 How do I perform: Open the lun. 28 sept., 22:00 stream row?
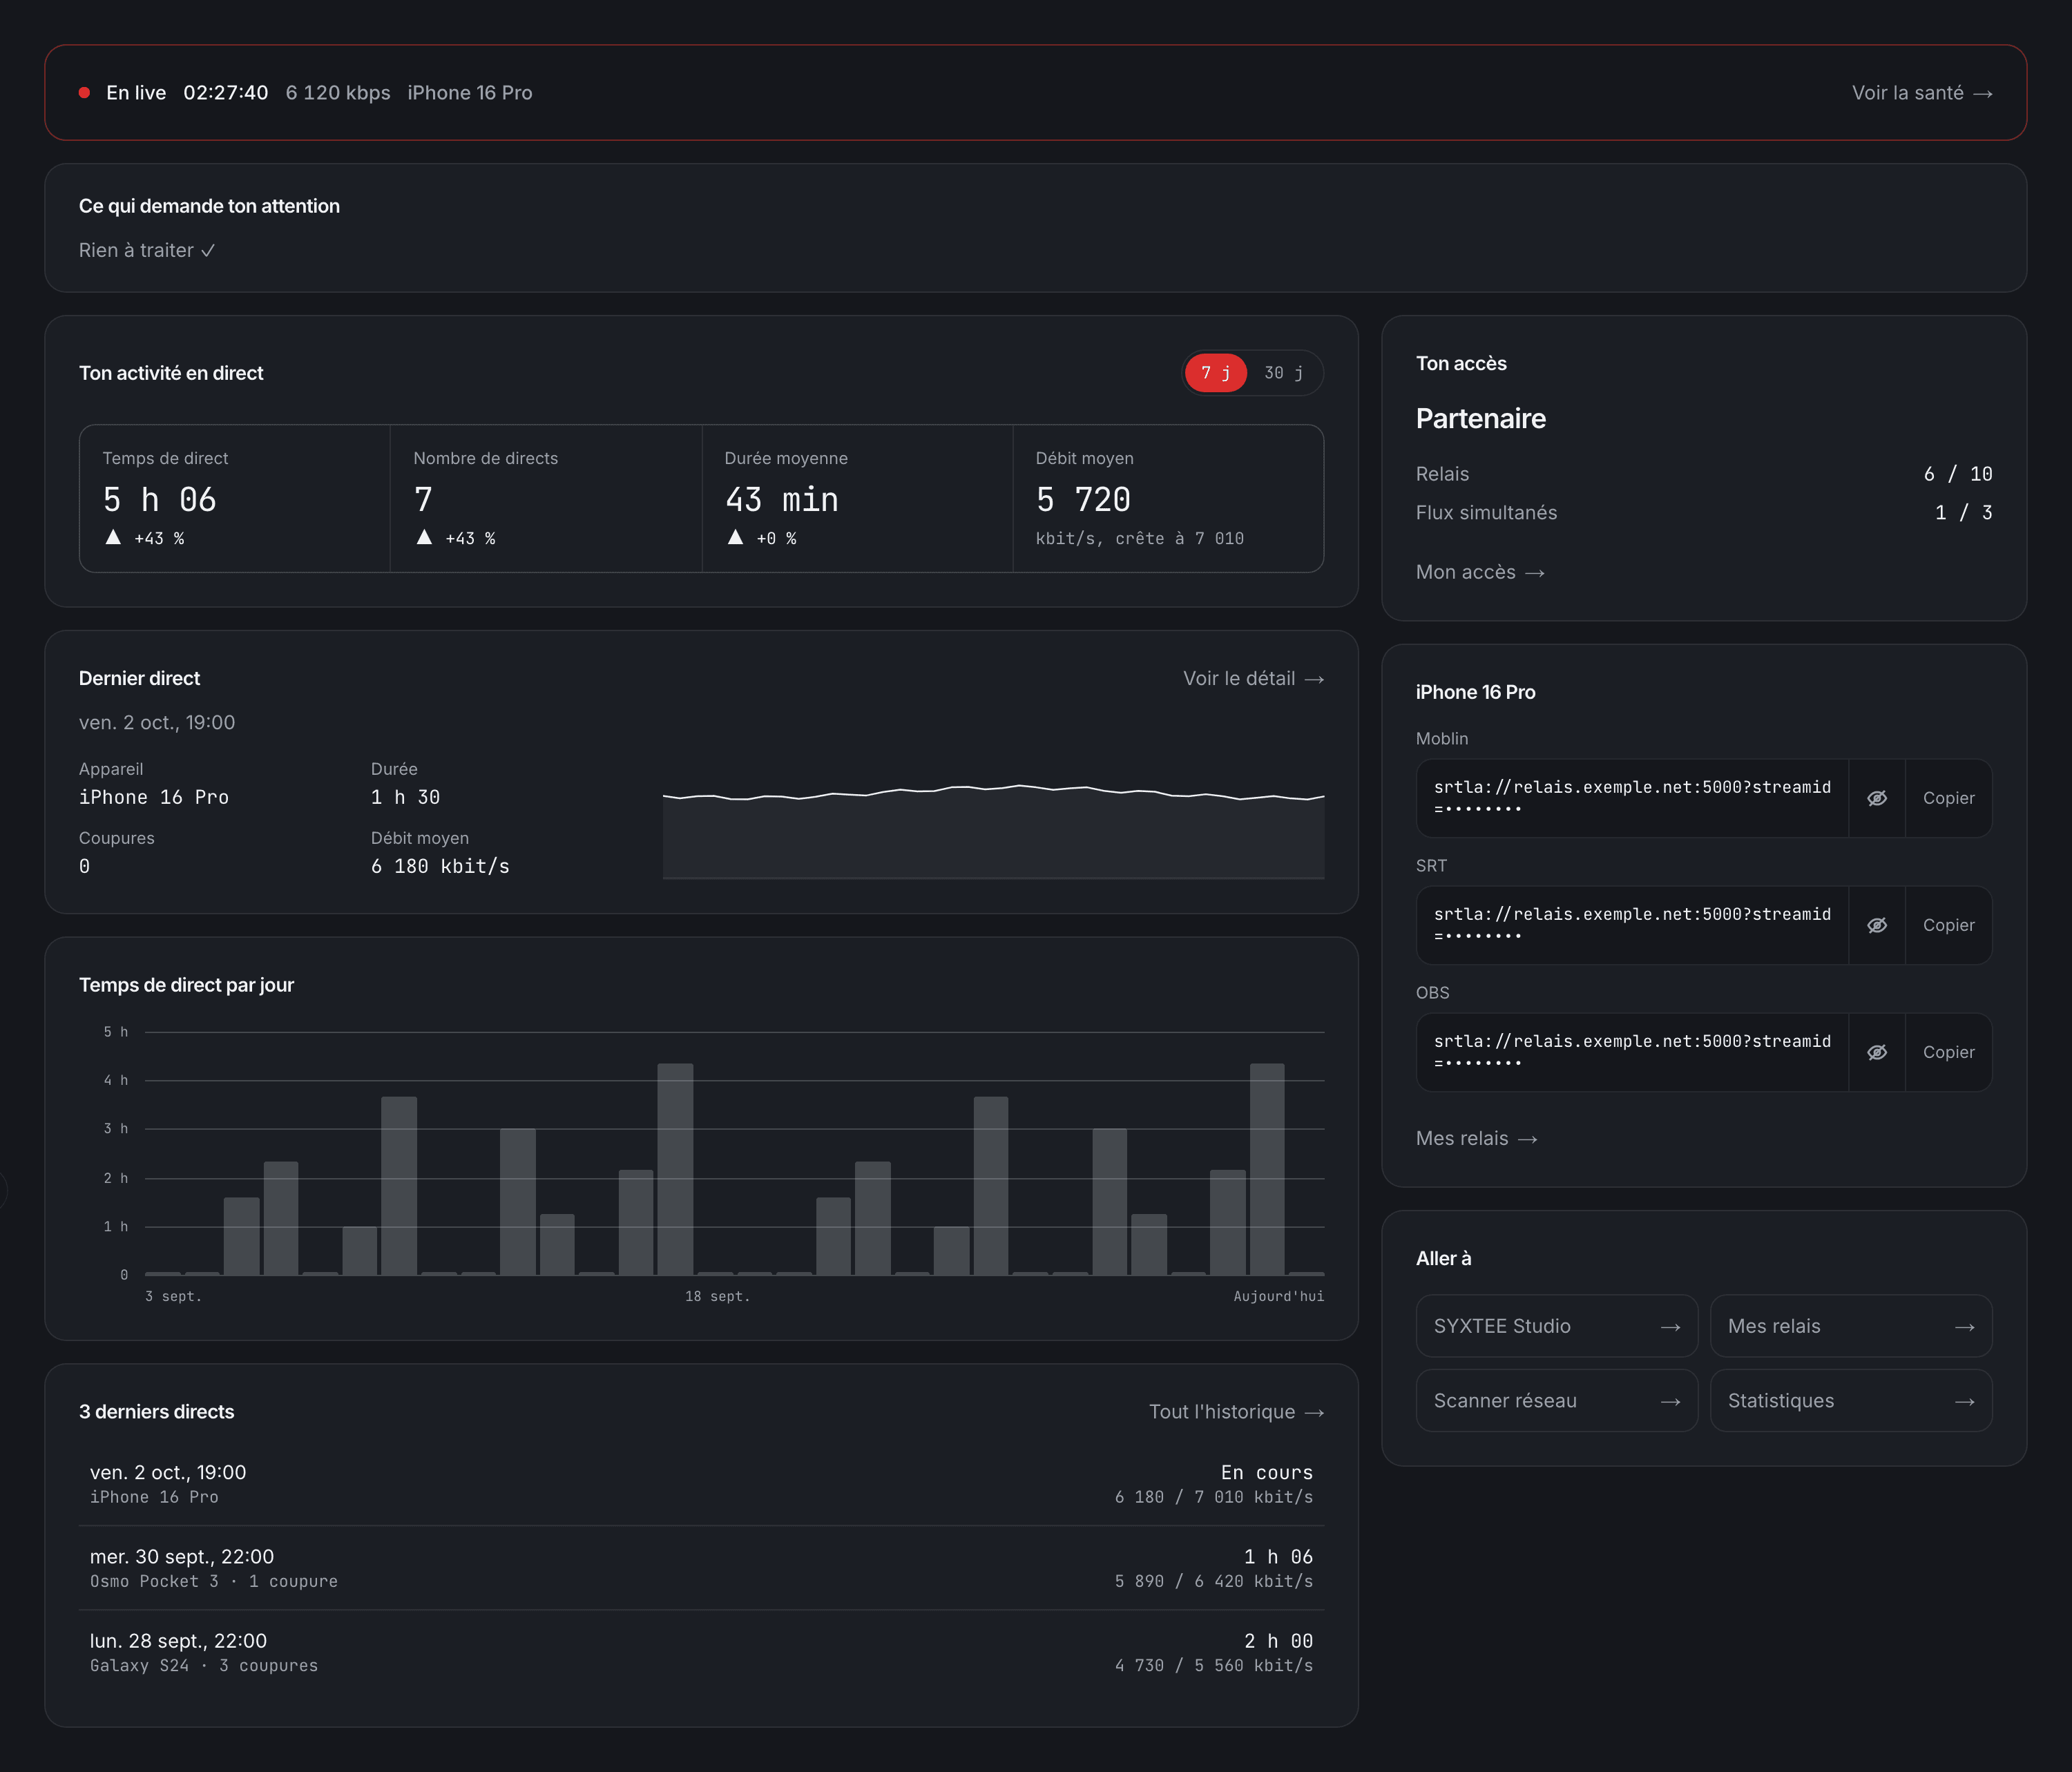tap(701, 1652)
